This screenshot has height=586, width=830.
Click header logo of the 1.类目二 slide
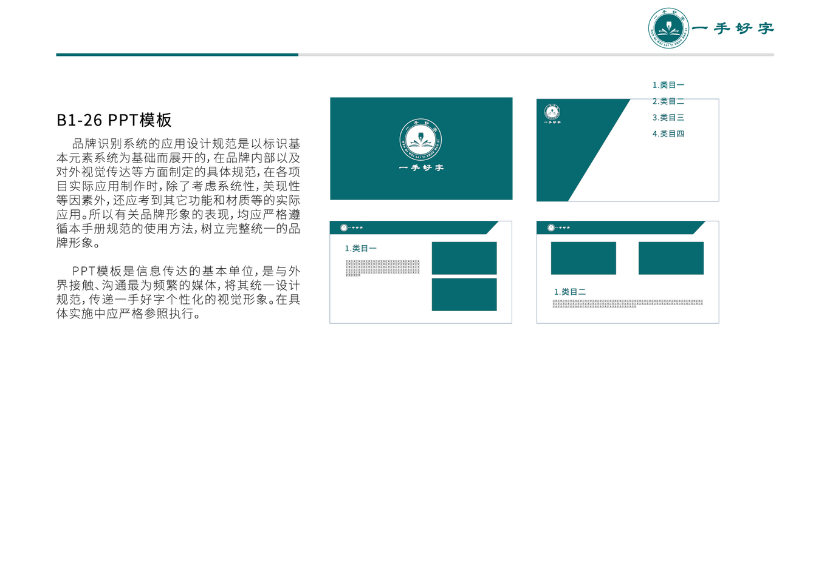click(558, 227)
